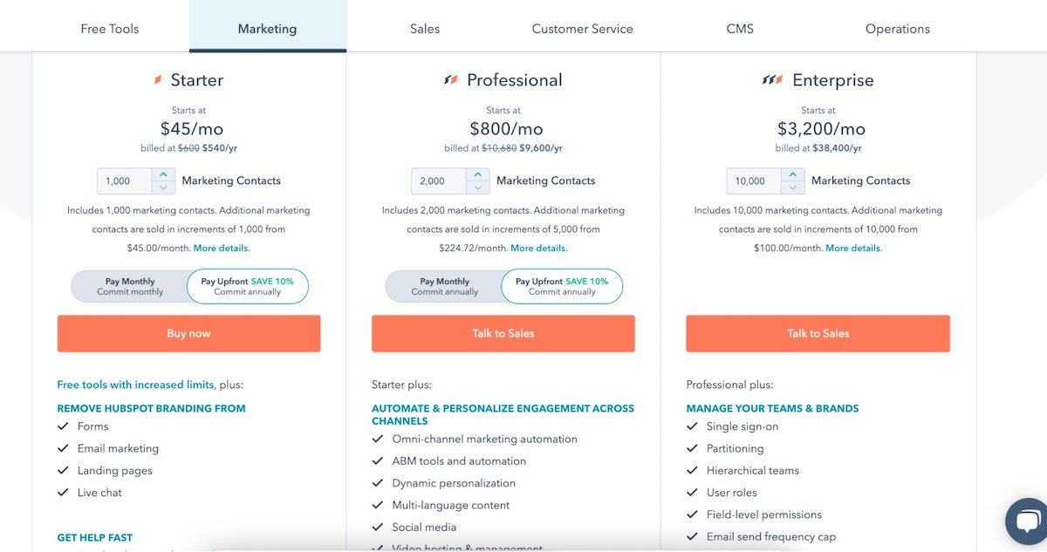Select Pay Monthly for Professional plan
This screenshot has width=1047, height=552.
tap(444, 287)
